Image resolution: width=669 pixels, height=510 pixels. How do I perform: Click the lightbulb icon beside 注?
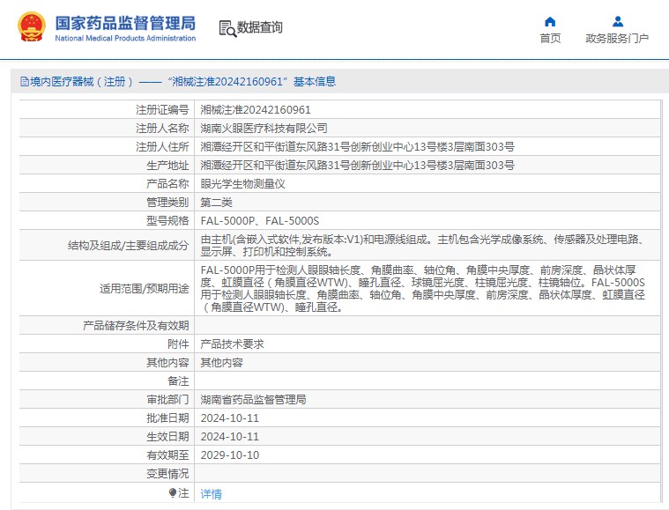[x=173, y=492]
